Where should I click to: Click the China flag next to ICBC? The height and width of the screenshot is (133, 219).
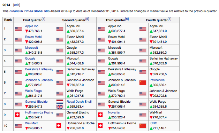(143, 126)
